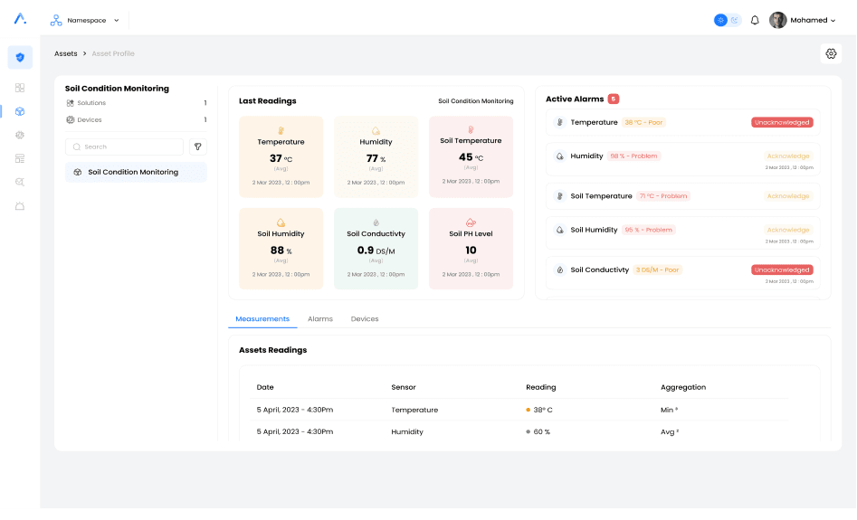Acknowledge the Humidity alarm
This screenshot has width=857, height=520.
click(x=788, y=156)
